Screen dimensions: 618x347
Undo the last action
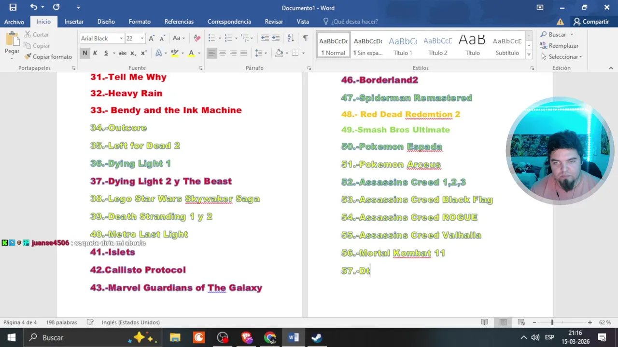pyautogui.click(x=33, y=7)
